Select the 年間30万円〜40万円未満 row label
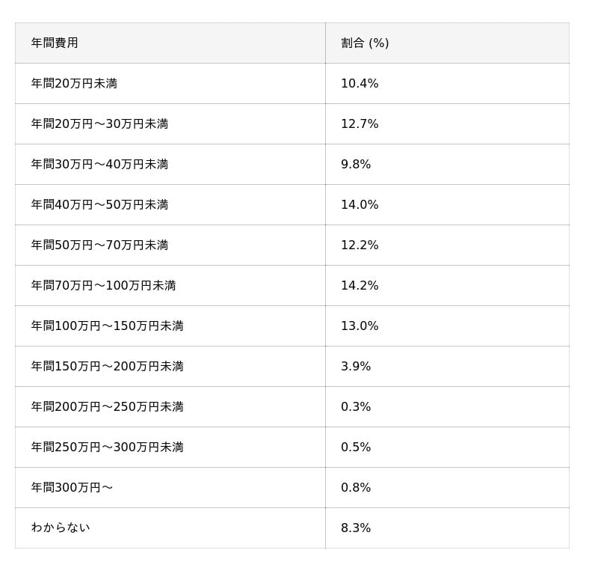 point(99,165)
